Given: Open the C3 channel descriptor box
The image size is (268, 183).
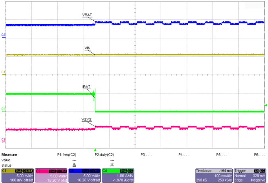Looking at the screenshot, I should point(85,175).
